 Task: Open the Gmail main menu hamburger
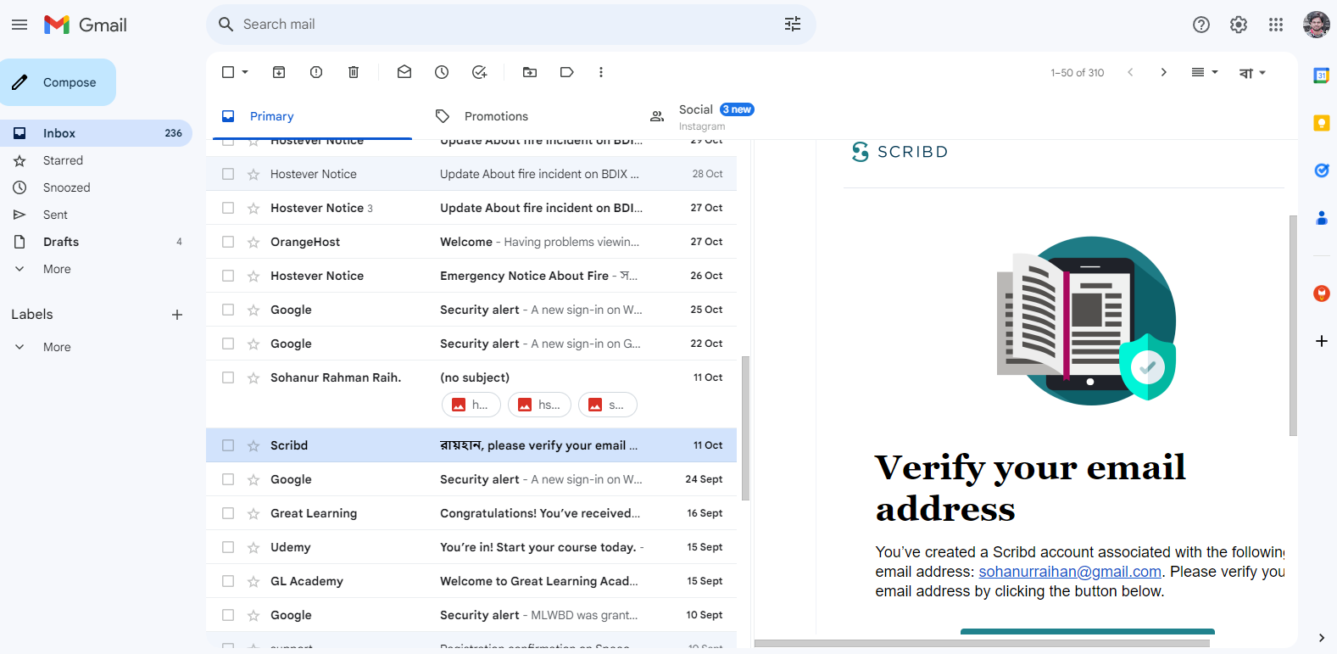click(x=19, y=25)
